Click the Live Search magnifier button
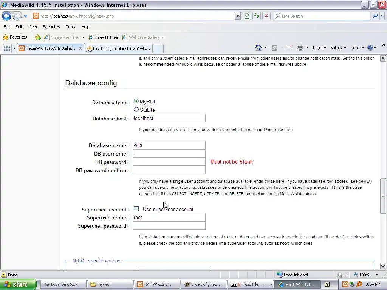This screenshot has height=290, width=387. [375, 16]
